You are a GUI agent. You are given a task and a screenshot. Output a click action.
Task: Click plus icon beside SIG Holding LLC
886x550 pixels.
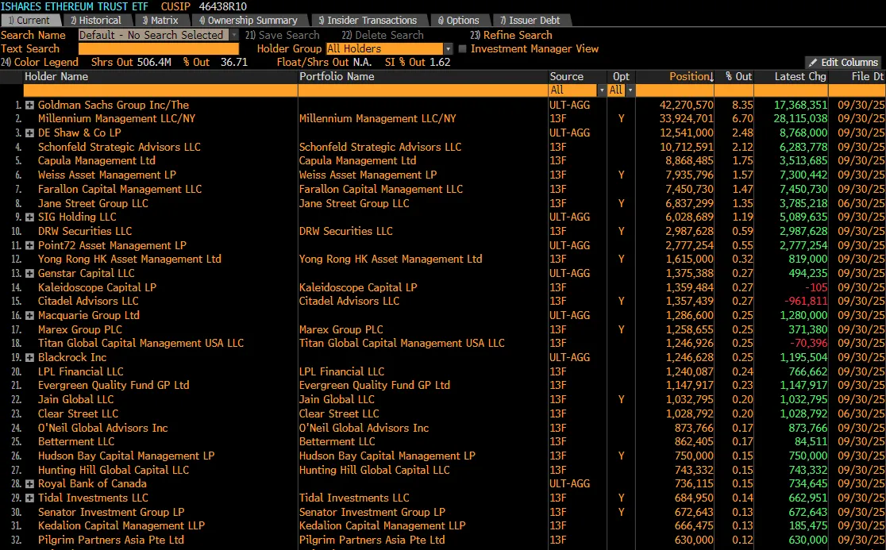(x=29, y=217)
